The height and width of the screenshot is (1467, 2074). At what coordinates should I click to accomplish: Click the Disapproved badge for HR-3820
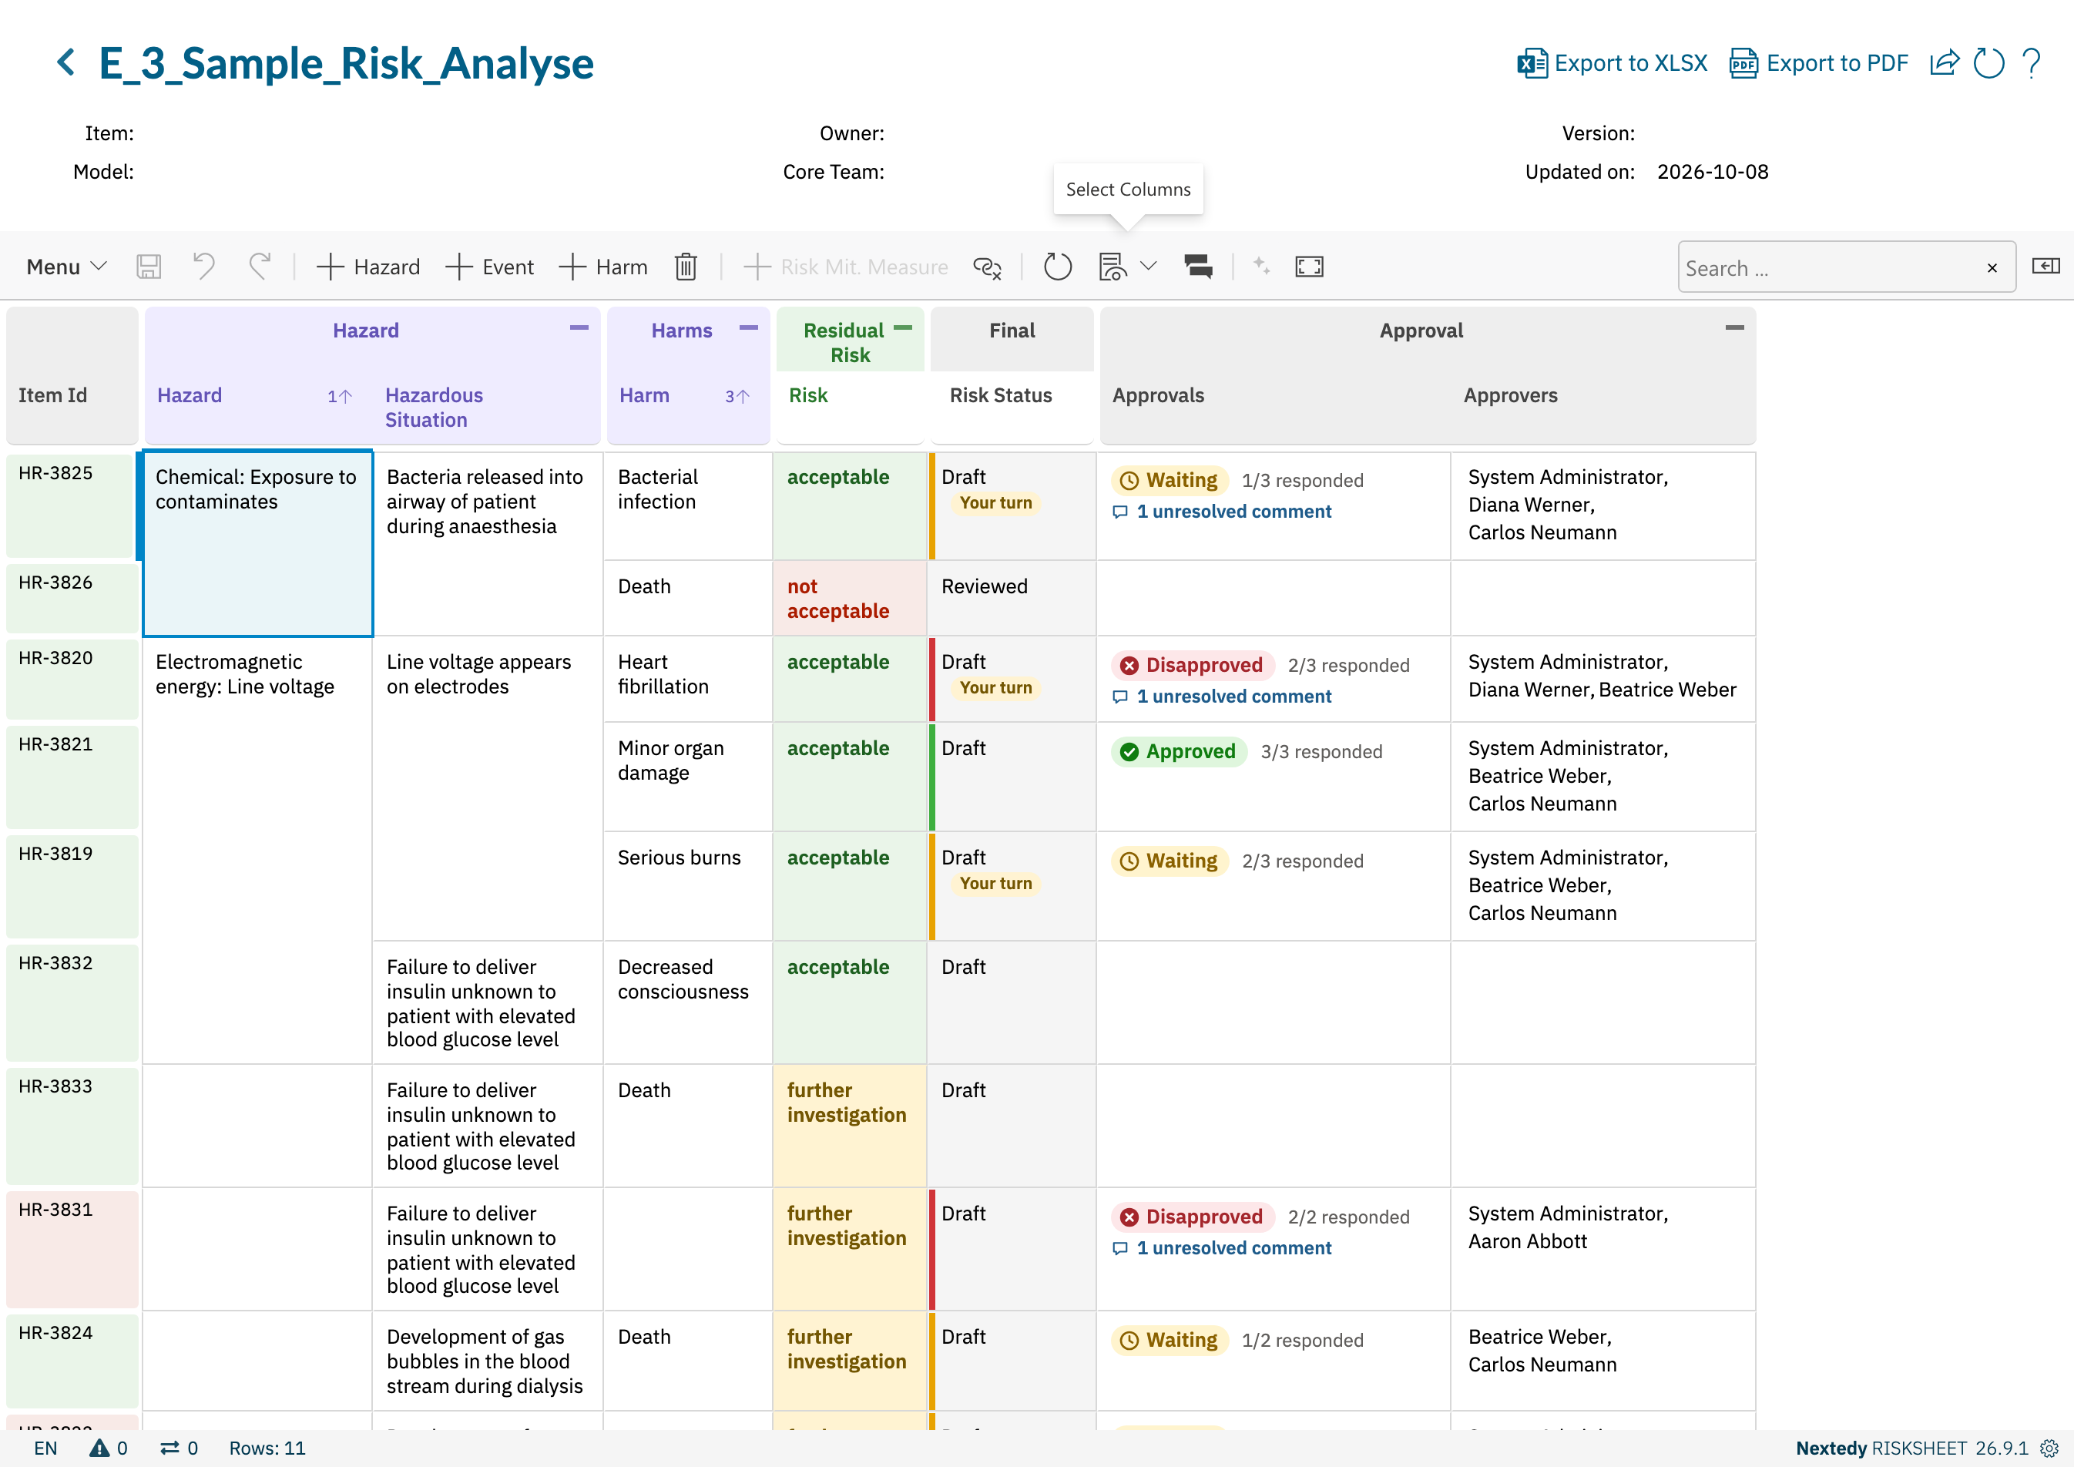[x=1193, y=666]
